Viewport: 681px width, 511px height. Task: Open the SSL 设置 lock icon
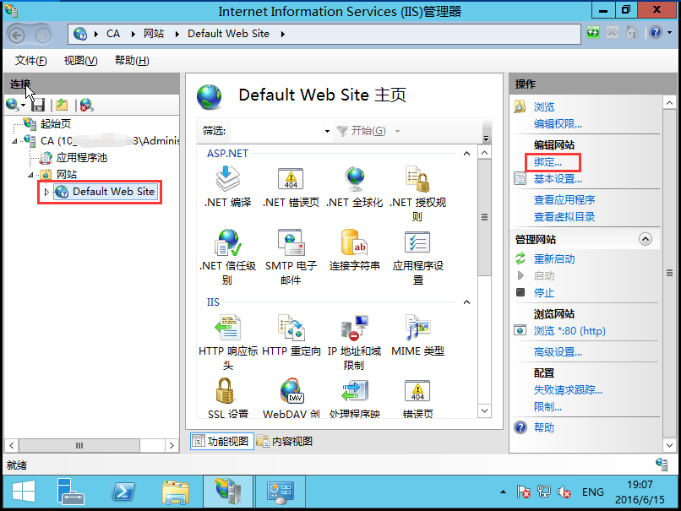(227, 392)
